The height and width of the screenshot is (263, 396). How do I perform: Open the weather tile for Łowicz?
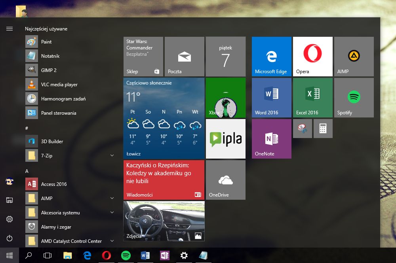coord(164,118)
